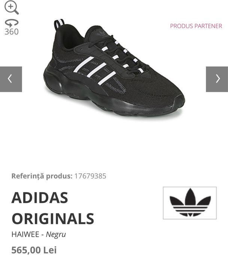
Task: Launch the 360 rotation view icon
Action: (x=12, y=23)
